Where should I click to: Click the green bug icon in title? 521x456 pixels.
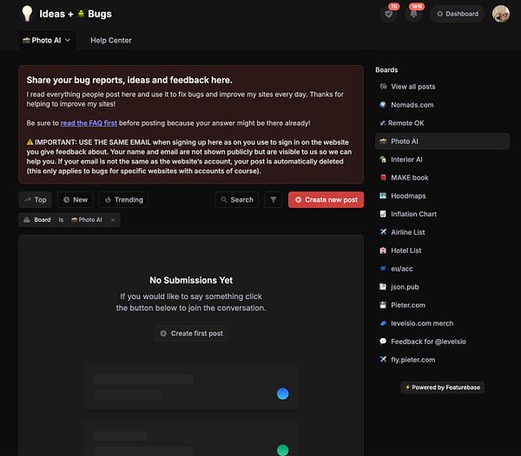click(x=81, y=14)
